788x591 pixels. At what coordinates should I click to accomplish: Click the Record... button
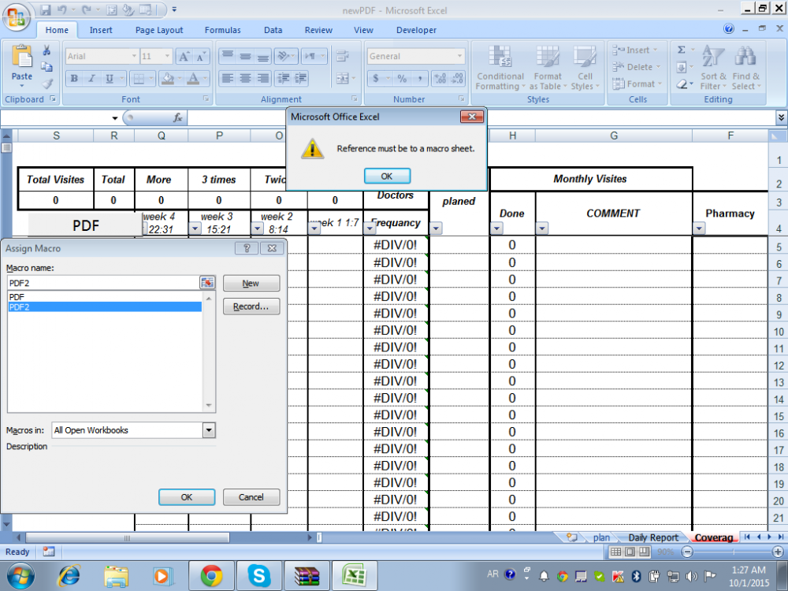coord(251,307)
